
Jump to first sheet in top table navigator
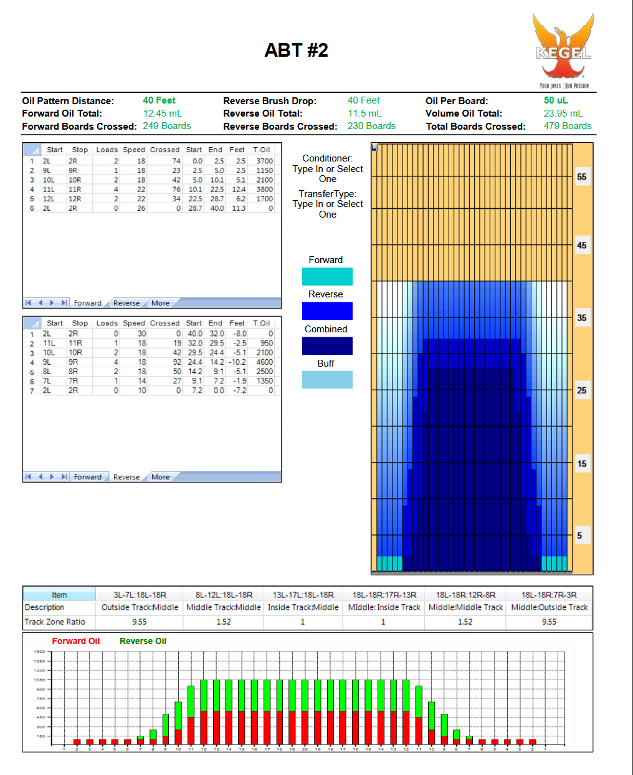point(28,303)
